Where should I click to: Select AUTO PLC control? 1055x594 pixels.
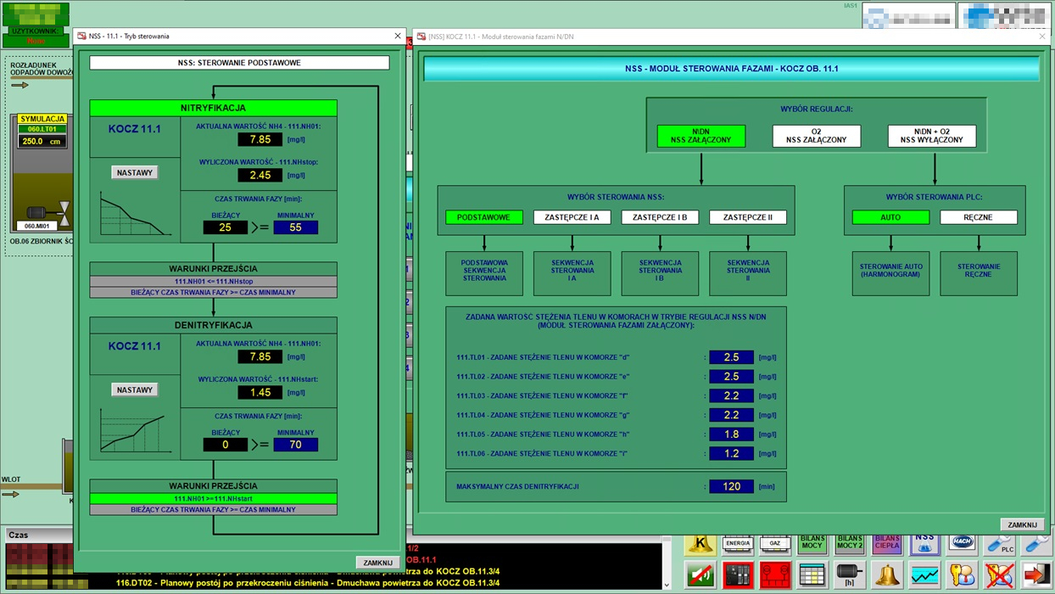(890, 217)
